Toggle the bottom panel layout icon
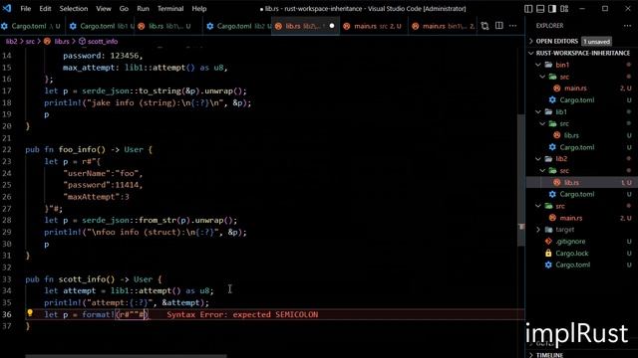 (540, 9)
